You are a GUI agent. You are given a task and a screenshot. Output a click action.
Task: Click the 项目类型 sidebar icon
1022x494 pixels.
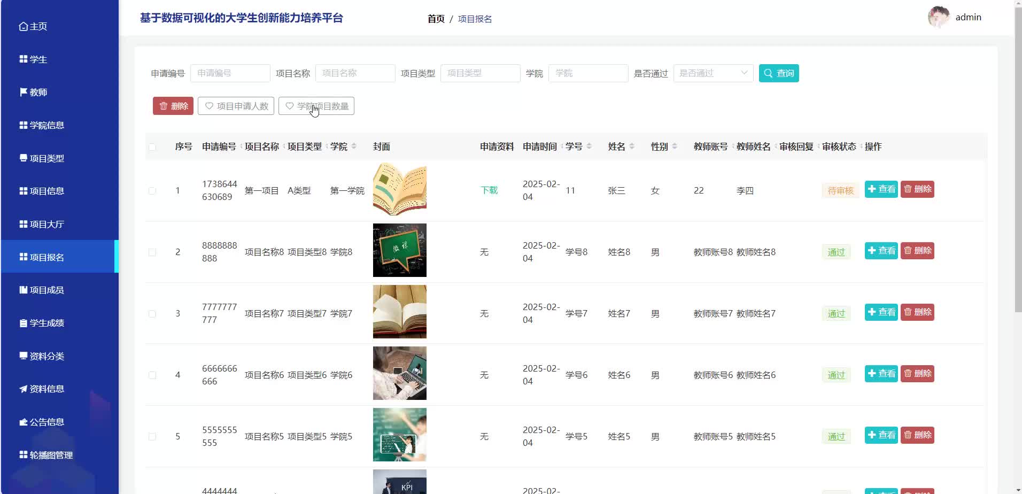coord(24,158)
